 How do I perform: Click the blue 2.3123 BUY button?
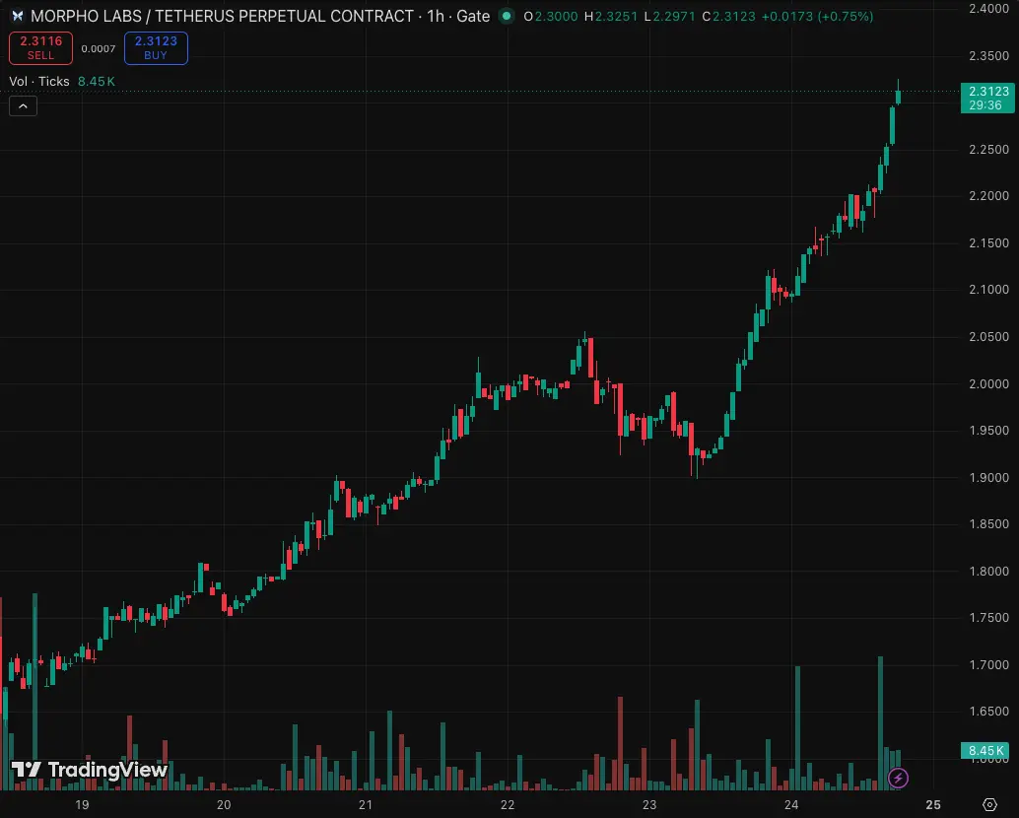pyautogui.click(x=156, y=48)
